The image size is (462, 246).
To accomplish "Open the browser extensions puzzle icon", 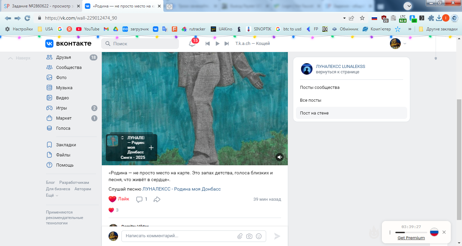I will click(x=431, y=18).
